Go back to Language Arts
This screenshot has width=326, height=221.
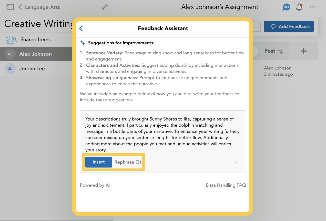click(39, 7)
